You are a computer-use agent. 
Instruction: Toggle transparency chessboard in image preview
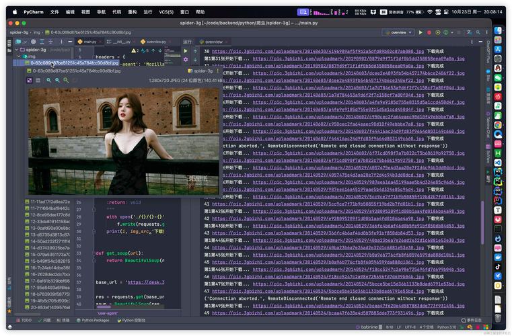click(30, 80)
